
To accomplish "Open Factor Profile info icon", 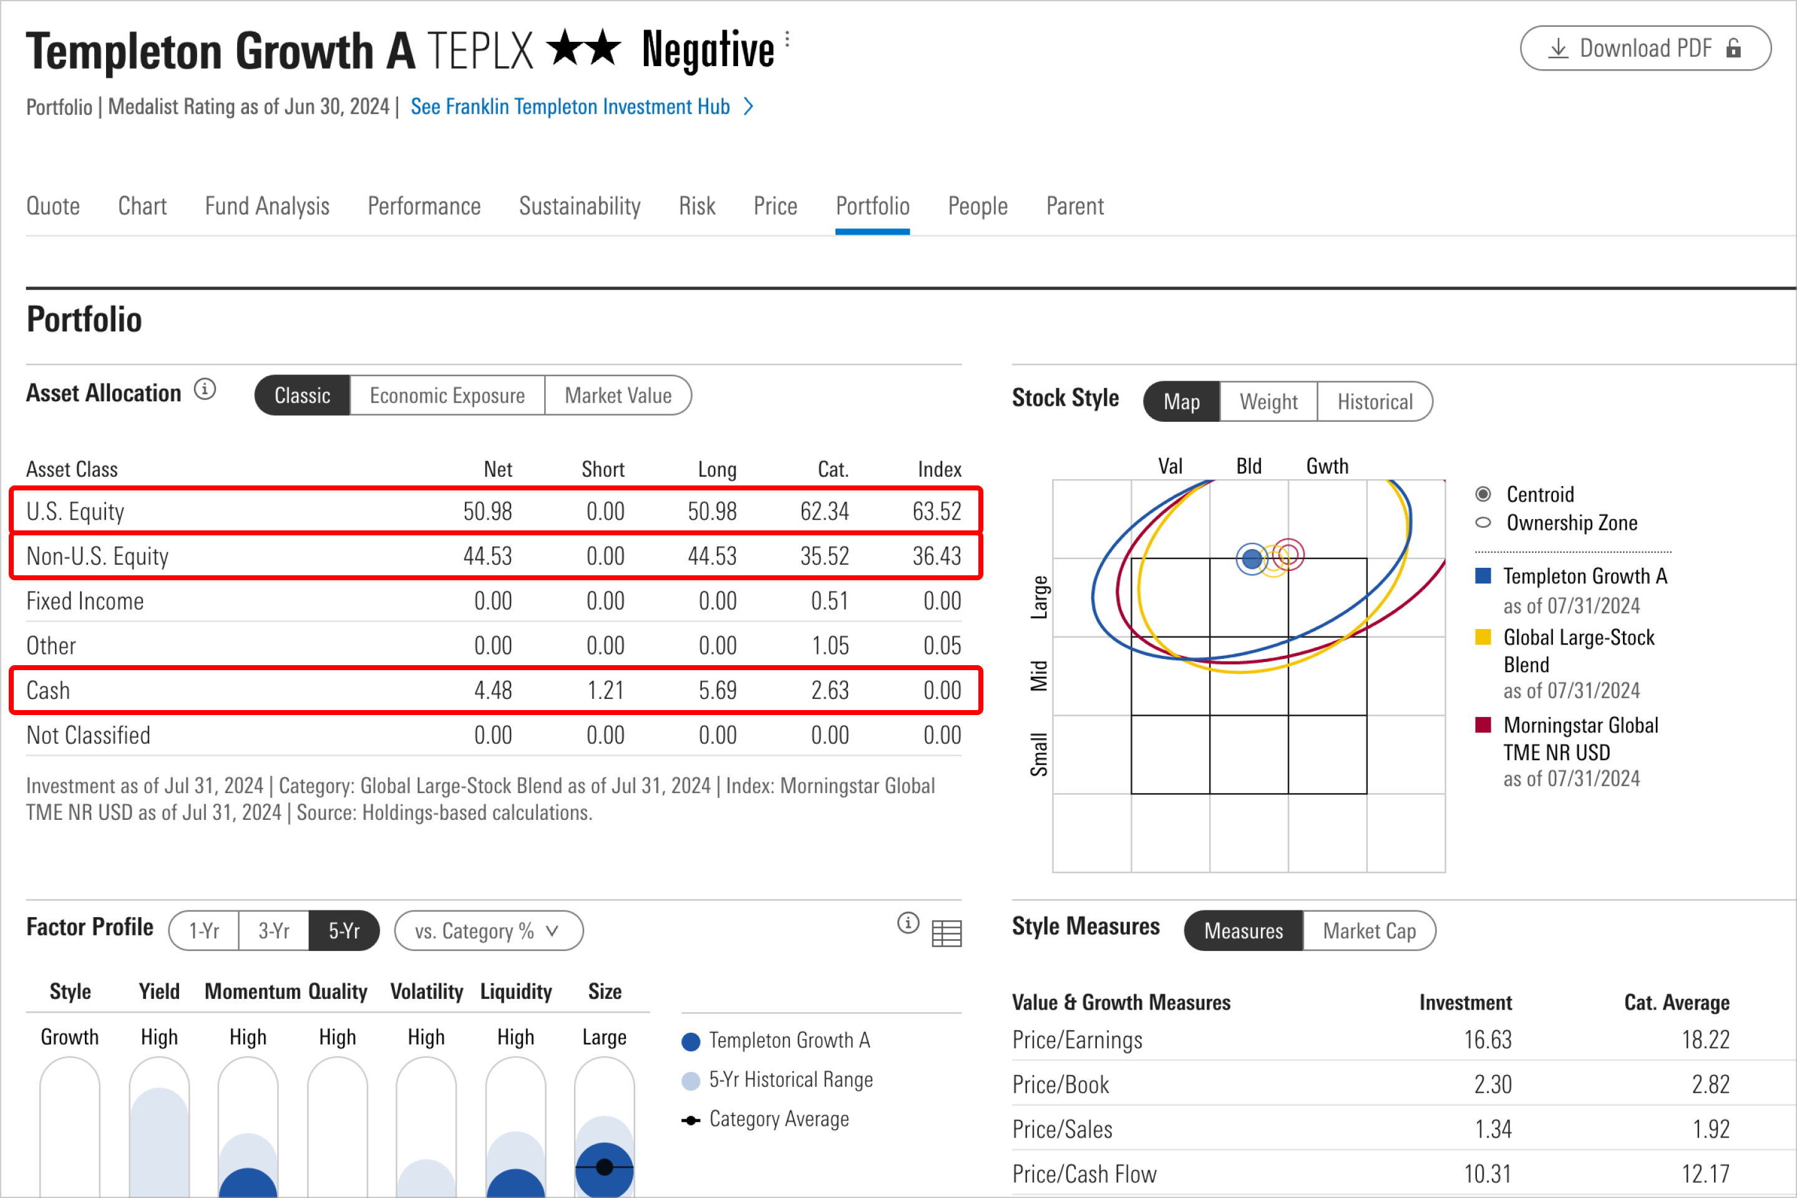I will 908,923.
